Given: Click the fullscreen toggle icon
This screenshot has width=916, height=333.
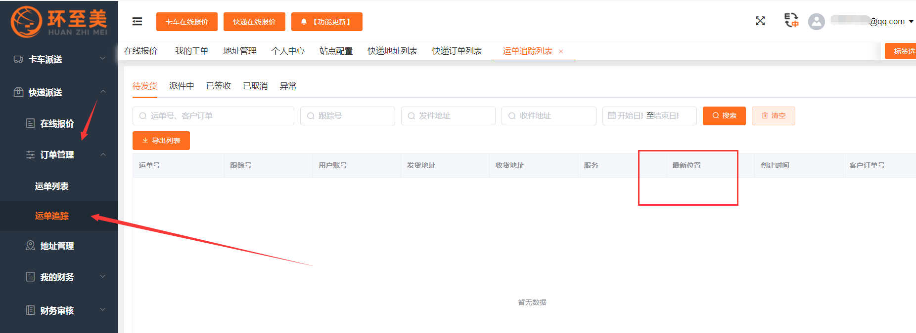Looking at the screenshot, I should [760, 21].
